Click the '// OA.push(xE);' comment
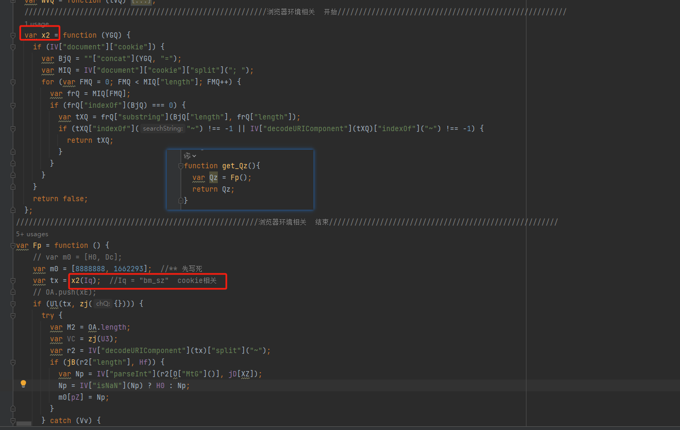The width and height of the screenshot is (680, 430). [x=65, y=292]
